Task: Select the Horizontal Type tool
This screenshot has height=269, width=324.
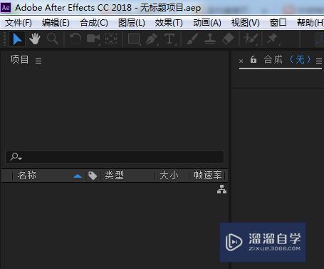Action: pyautogui.click(x=169, y=39)
